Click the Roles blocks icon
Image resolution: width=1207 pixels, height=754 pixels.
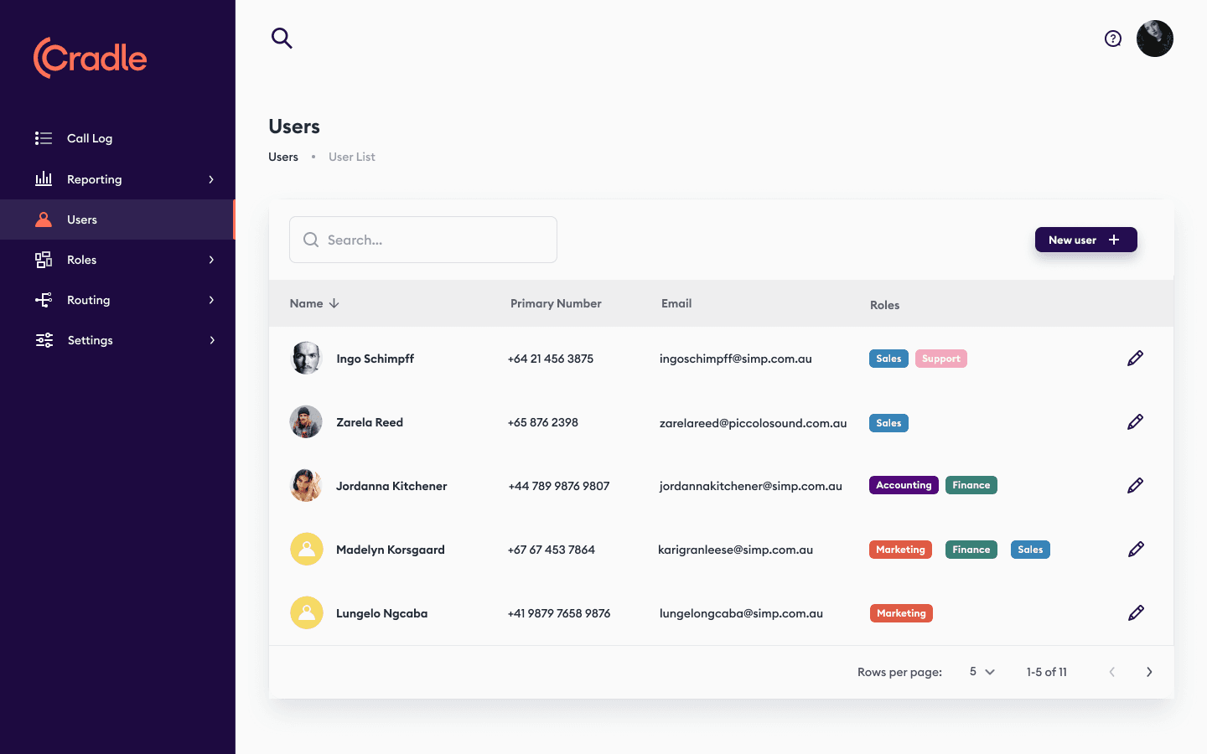tap(44, 260)
